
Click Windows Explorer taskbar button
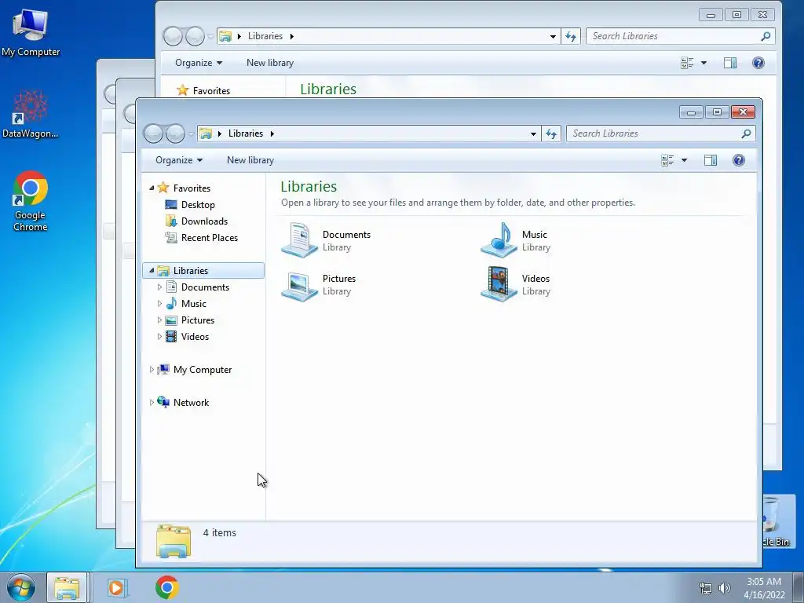tap(68, 587)
